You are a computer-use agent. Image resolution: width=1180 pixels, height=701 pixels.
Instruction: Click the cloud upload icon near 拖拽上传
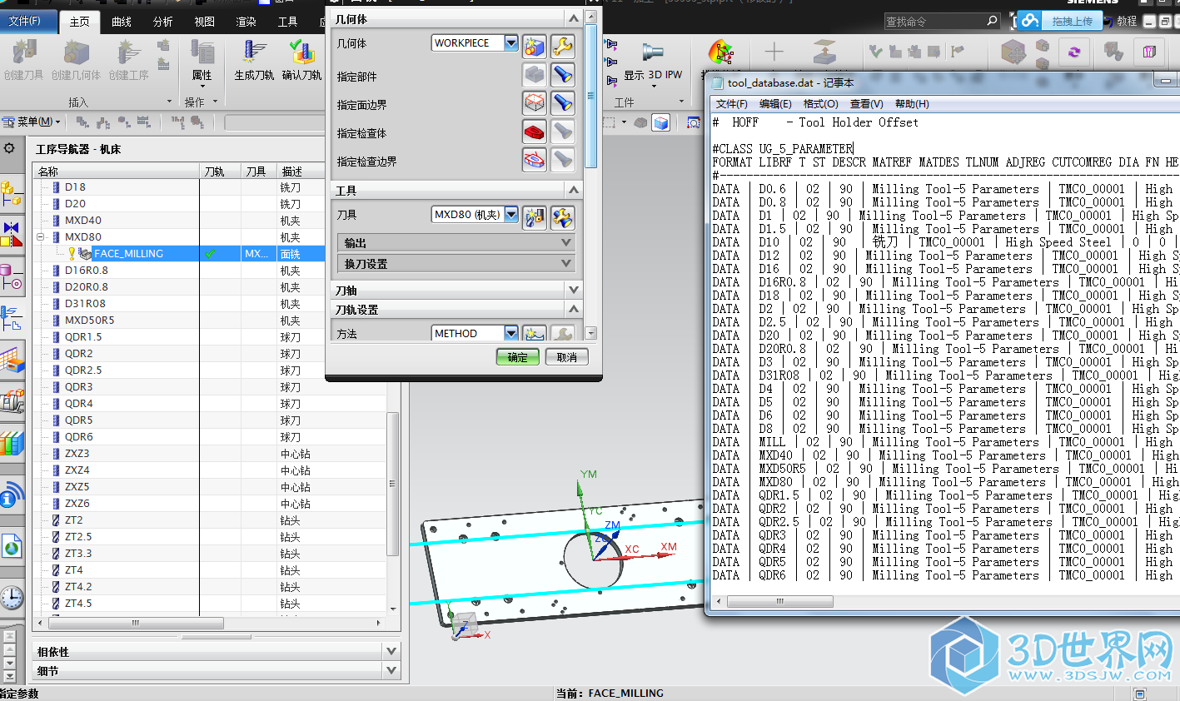[x=1030, y=21]
